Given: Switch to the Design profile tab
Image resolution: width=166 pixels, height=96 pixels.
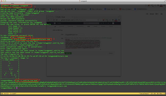Looking at the screenshot, I should pyautogui.click(x=96, y=26).
